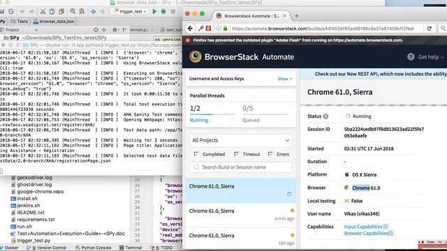Open Chrome 61.0, Sierra session from a min ago
447x251 pixels.
pyautogui.click(x=241, y=215)
